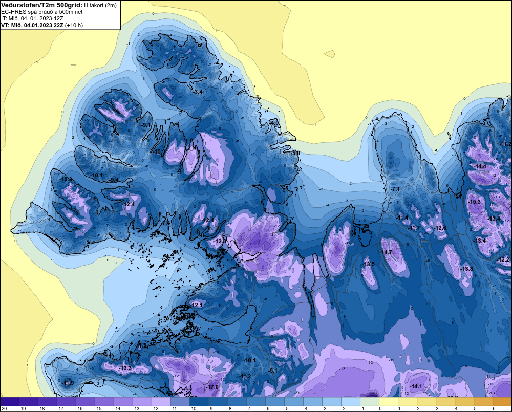Image resolution: width=512 pixels, height=412 pixels.
Task: Click the -14.4 temperature label
Action: click(x=480, y=166)
